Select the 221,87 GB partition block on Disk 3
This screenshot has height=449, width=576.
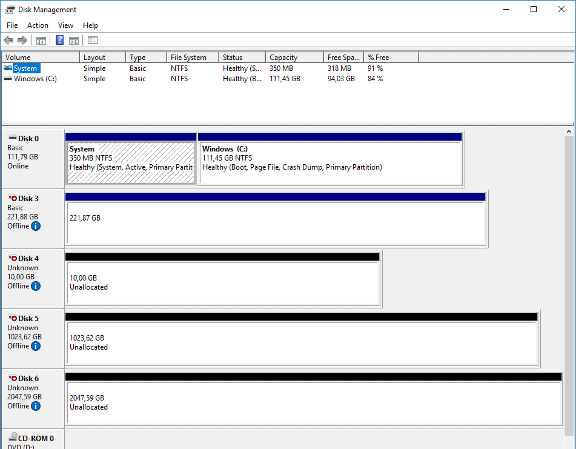(276, 219)
